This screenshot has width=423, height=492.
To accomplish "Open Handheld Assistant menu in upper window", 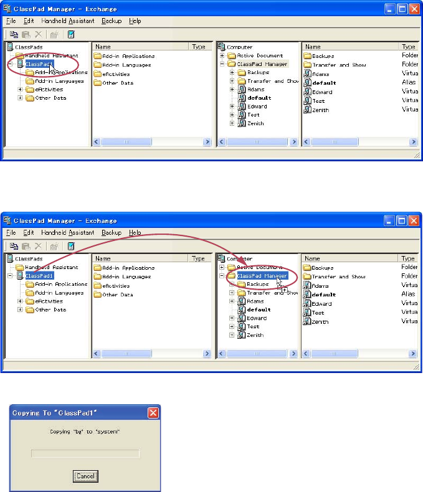I will [x=68, y=21].
